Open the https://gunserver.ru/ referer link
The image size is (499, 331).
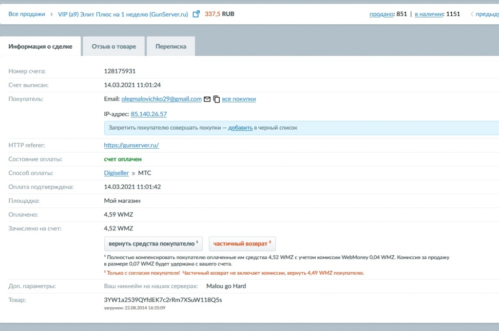coord(132,145)
